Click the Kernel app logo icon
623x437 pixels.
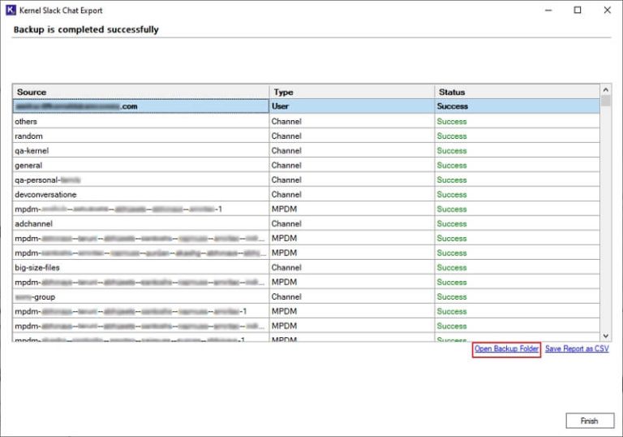pos(10,11)
